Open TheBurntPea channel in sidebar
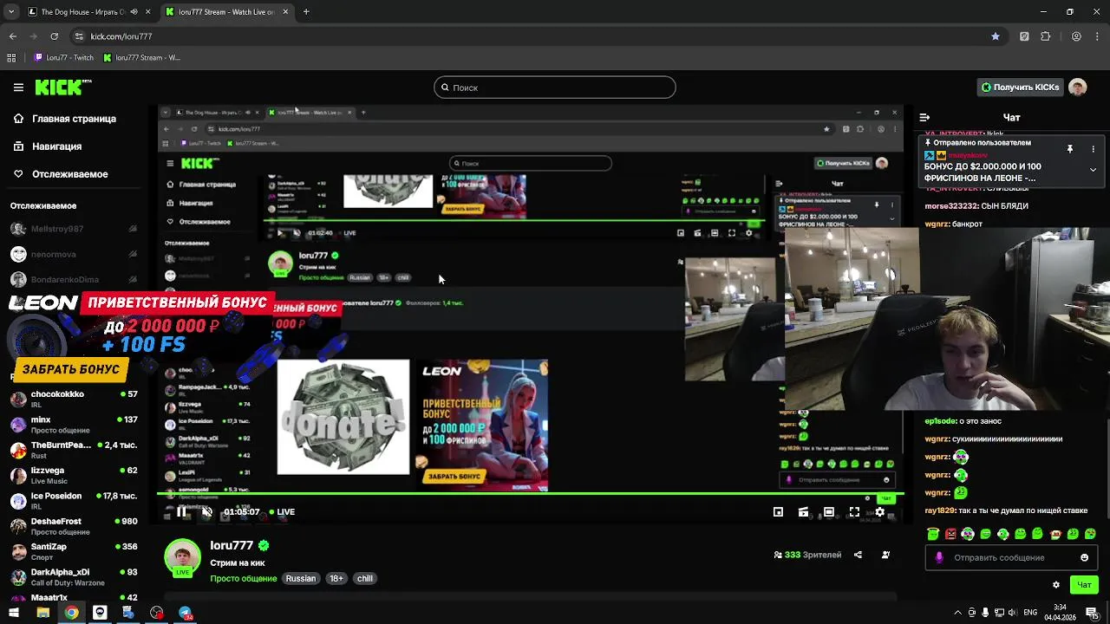The image size is (1110, 624). pyautogui.click(x=74, y=450)
